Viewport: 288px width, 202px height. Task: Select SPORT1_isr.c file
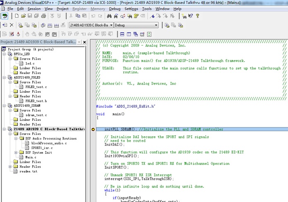click(x=42, y=148)
